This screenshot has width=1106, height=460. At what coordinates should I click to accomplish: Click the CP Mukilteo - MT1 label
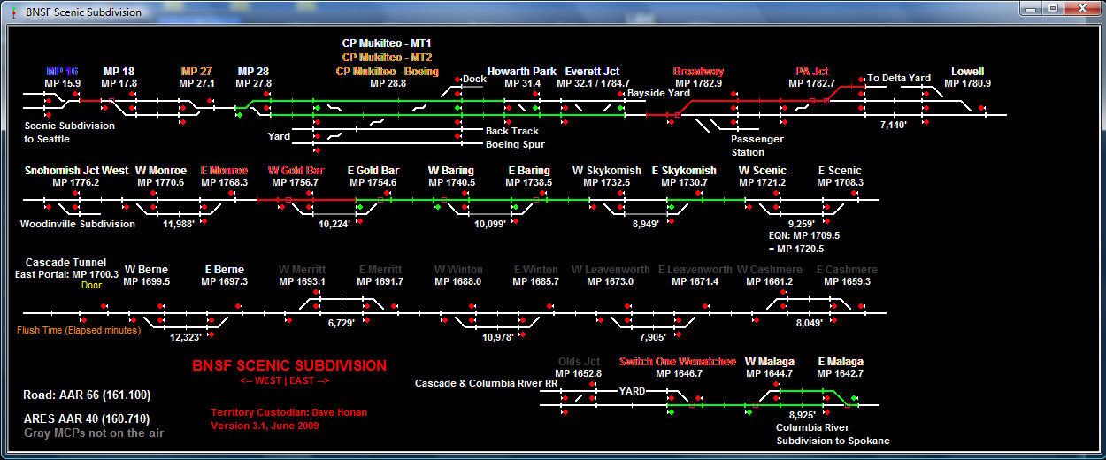[x=387, y=42]
